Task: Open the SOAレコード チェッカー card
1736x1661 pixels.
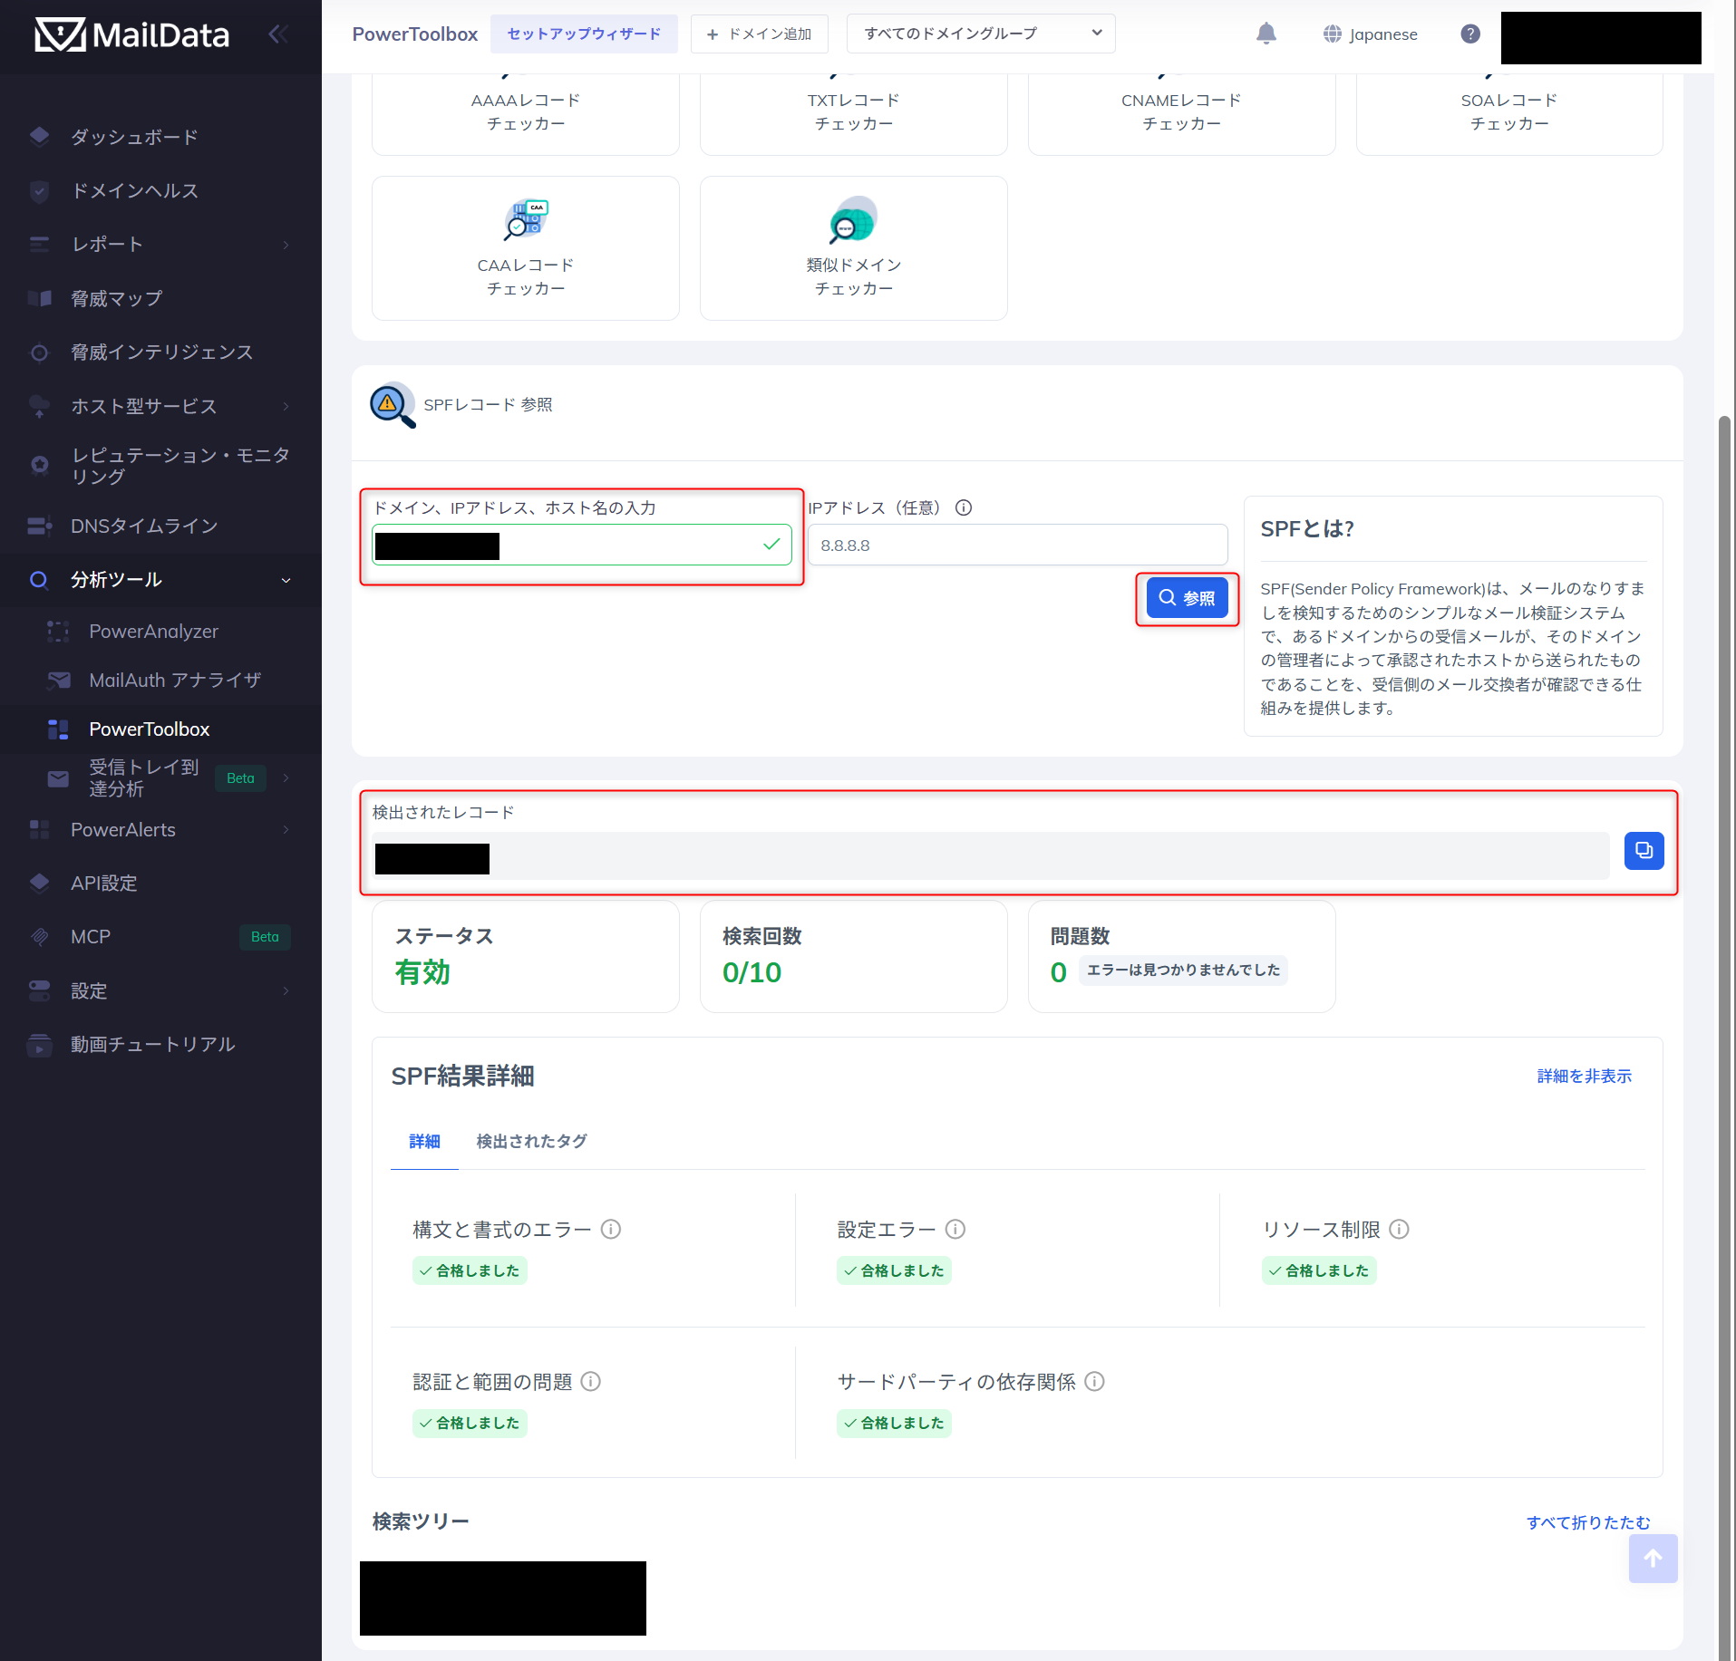Action: [x=1509, y=112]
